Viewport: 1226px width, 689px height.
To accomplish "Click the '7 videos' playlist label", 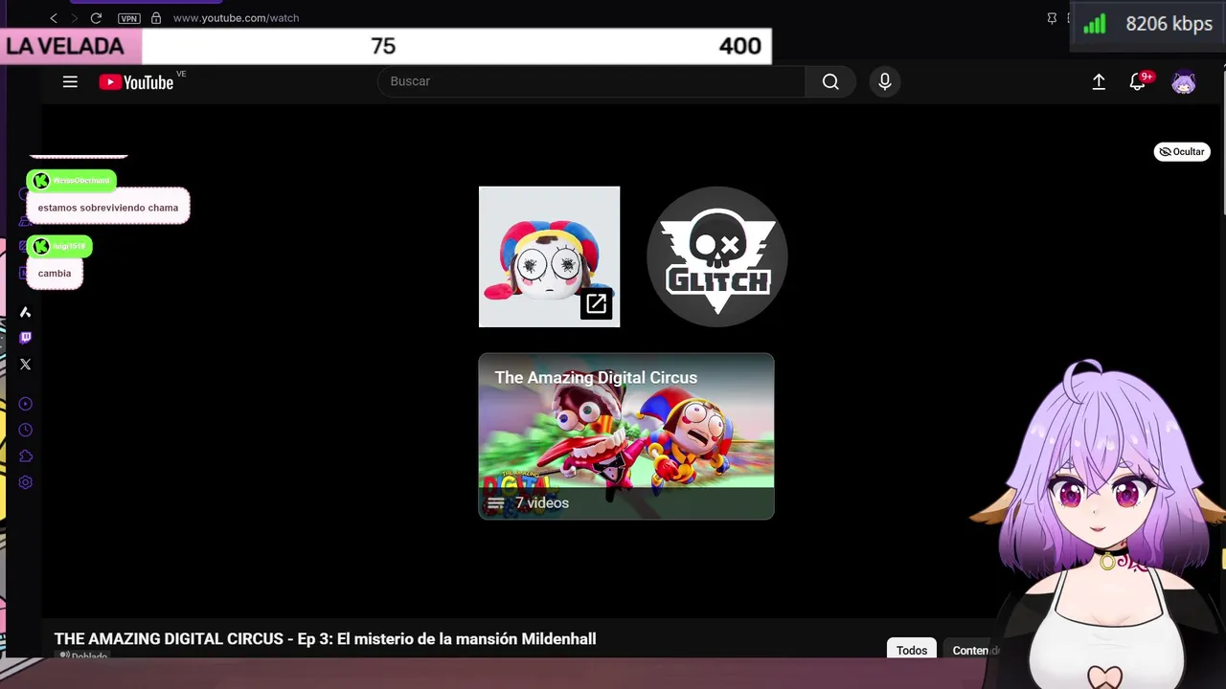I will (542, 503).
